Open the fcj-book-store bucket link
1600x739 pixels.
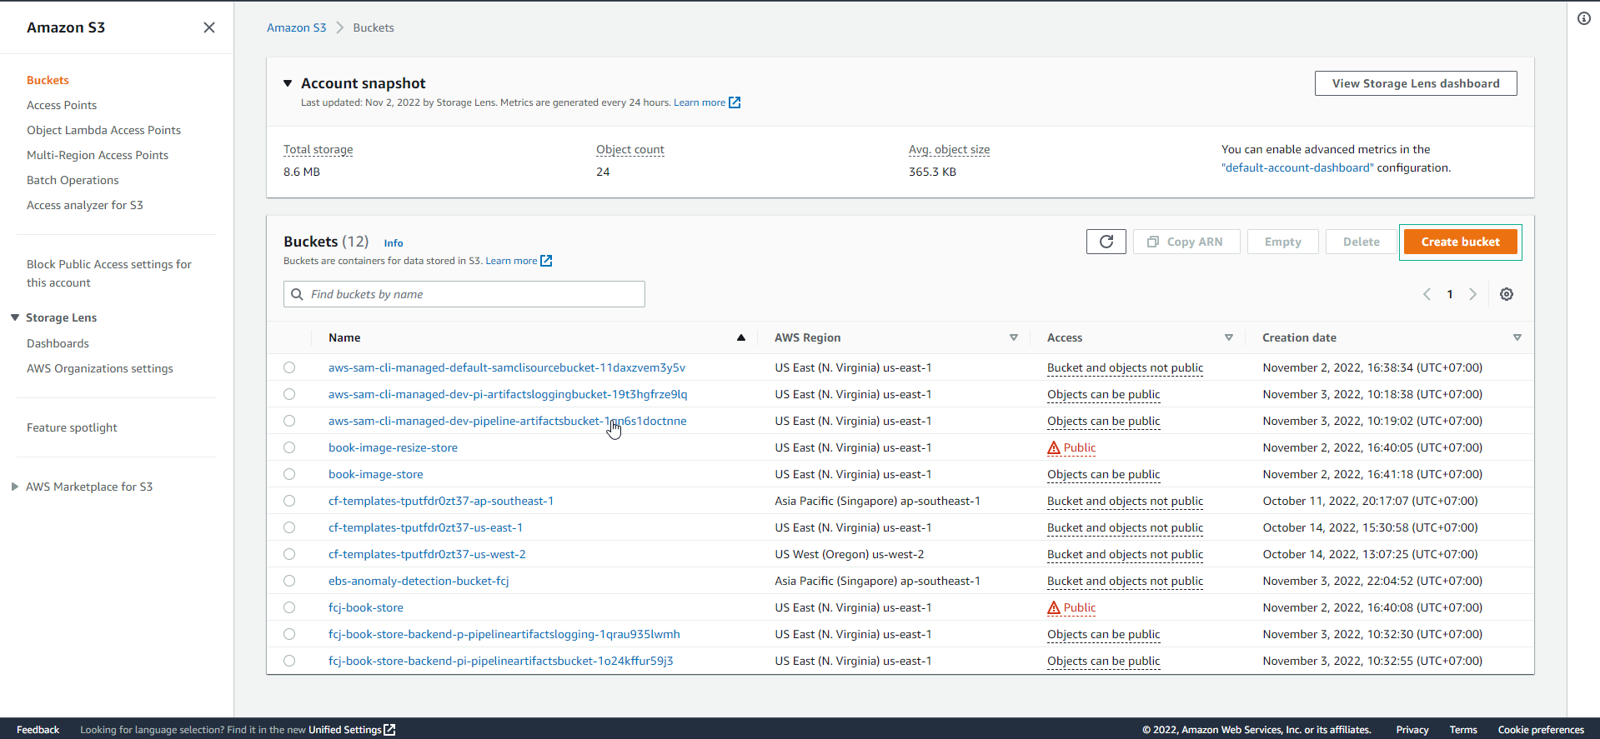pyautogui.click(x=366, y=607)
